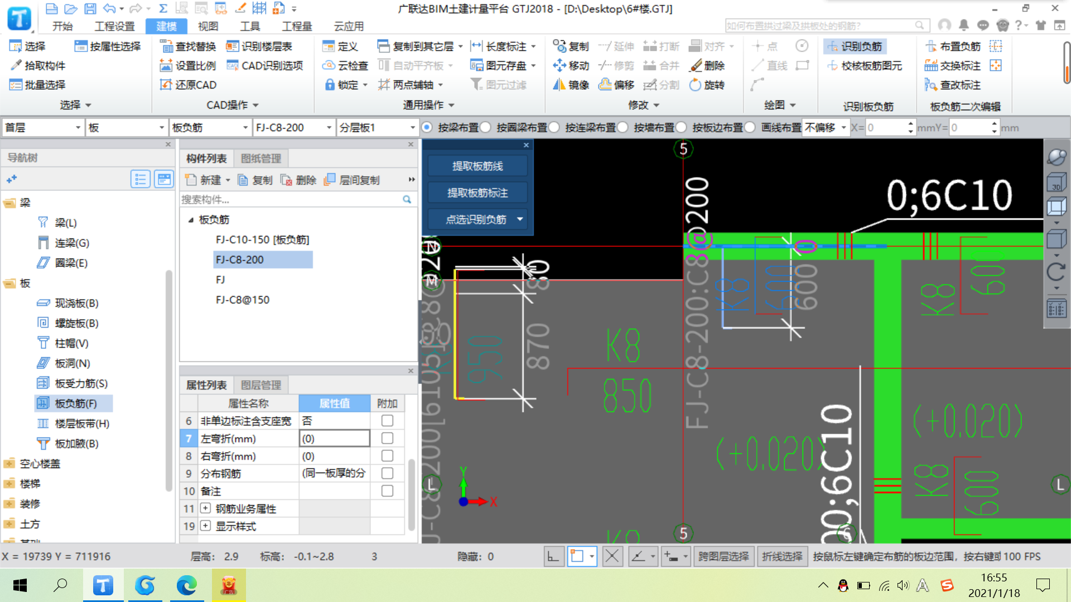Open the 不偏移 offset dropdown
The height and width of the screenshot is (602, 1071).
point(826,128)
